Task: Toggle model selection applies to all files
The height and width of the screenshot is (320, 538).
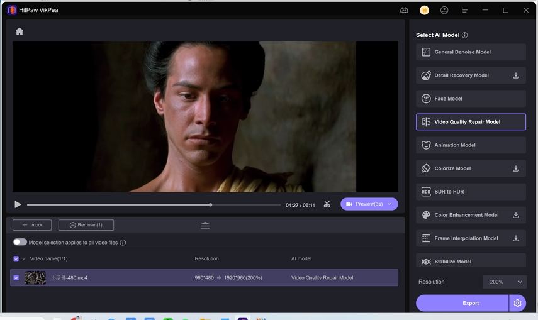Action: point(20,242)
